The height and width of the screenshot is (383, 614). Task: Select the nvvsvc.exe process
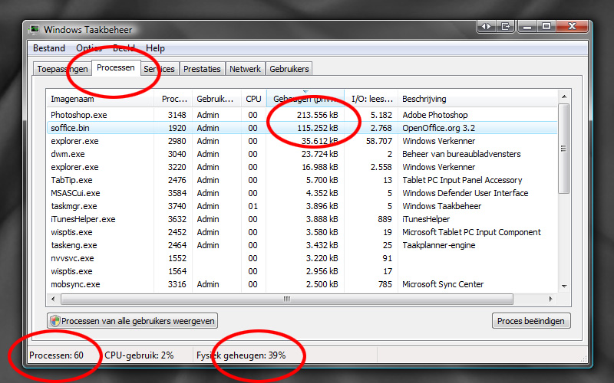tap(302, 258)
